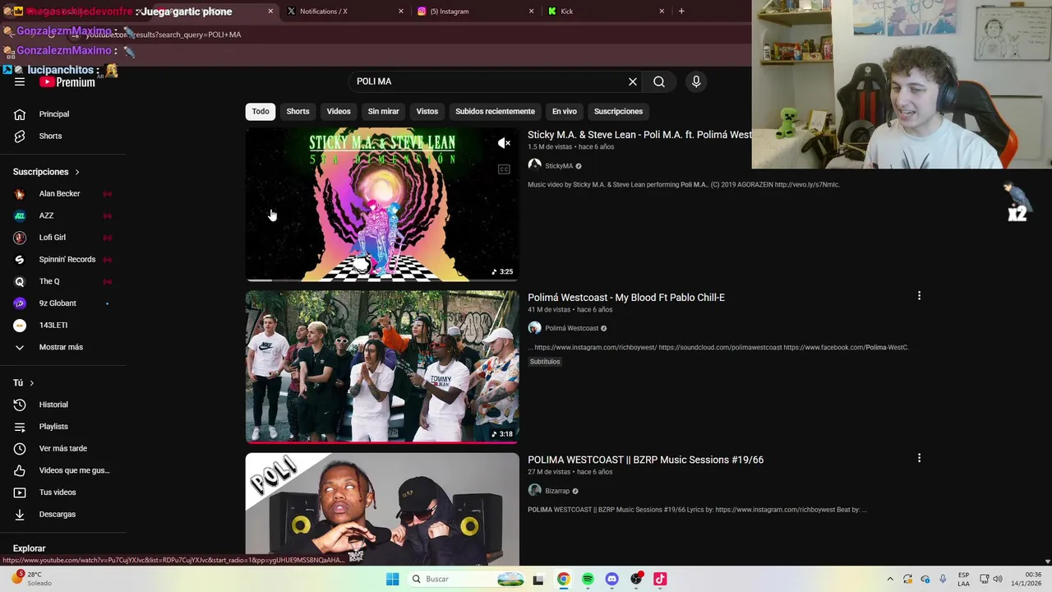
Task: Open Discord from the taskbar
Action: click(611, 579)
